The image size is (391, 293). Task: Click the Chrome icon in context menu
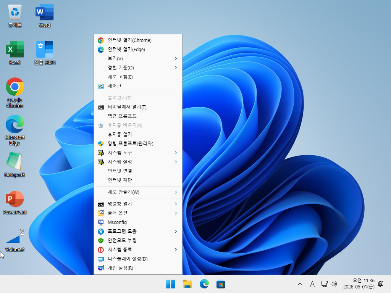[101, 40]
